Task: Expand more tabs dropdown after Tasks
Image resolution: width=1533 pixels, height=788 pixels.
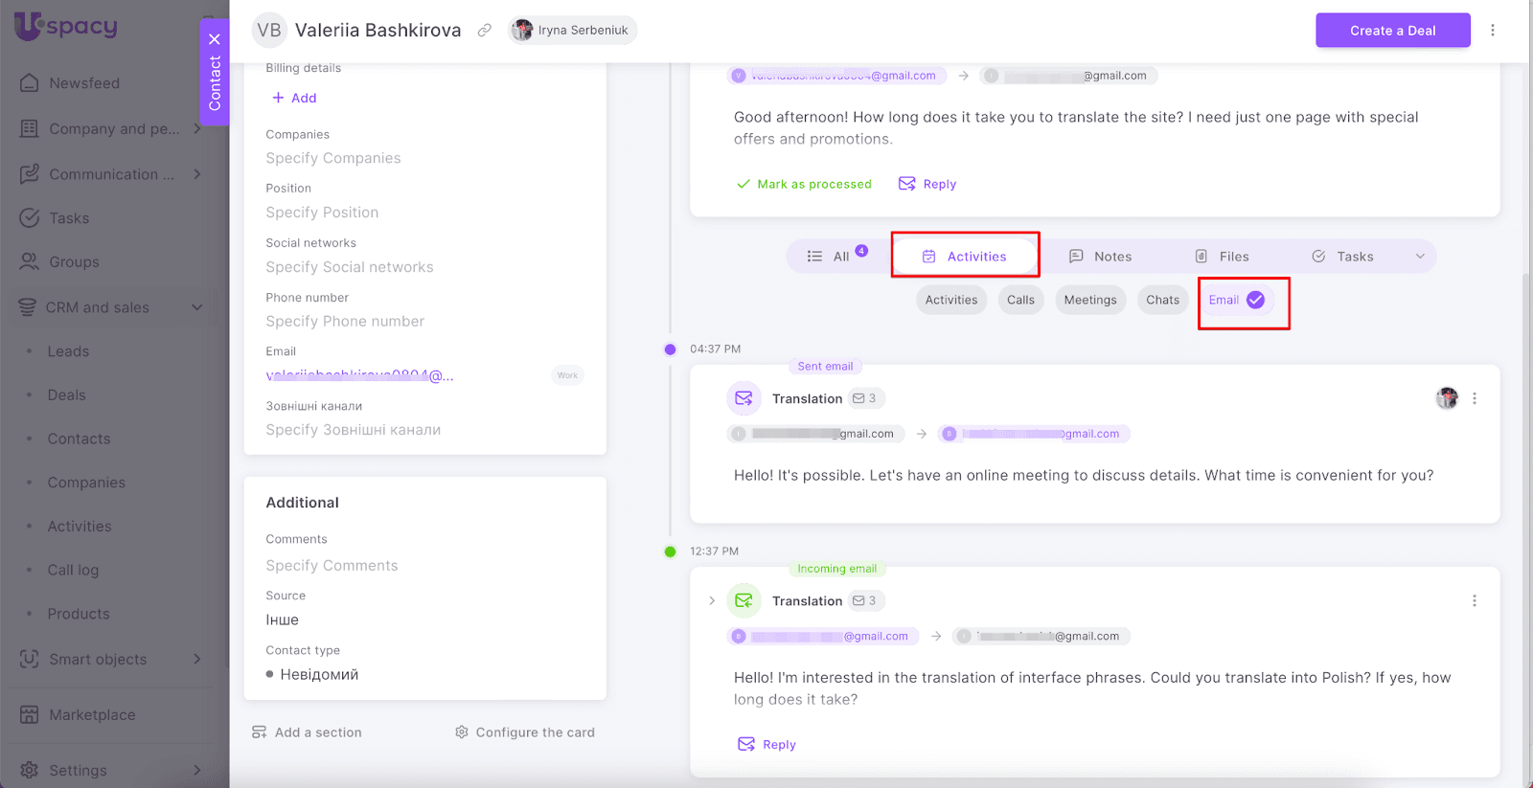Action: pos(1420,257)
